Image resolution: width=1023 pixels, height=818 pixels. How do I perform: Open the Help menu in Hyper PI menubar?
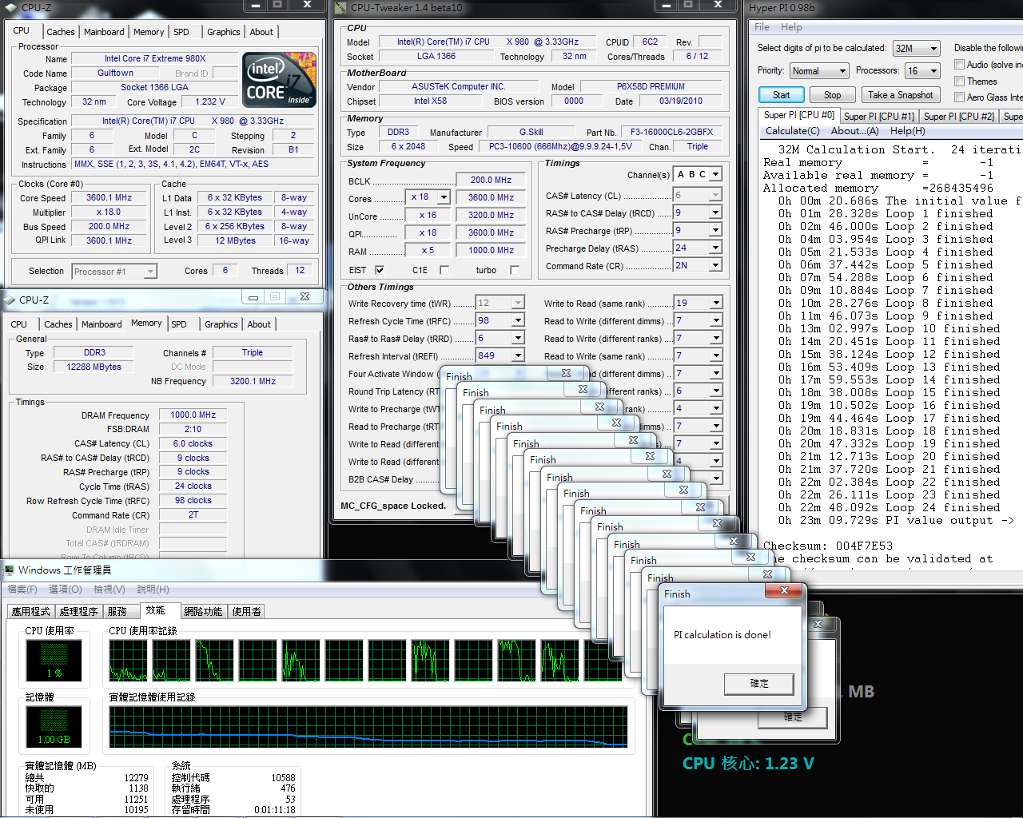(791, 27)
